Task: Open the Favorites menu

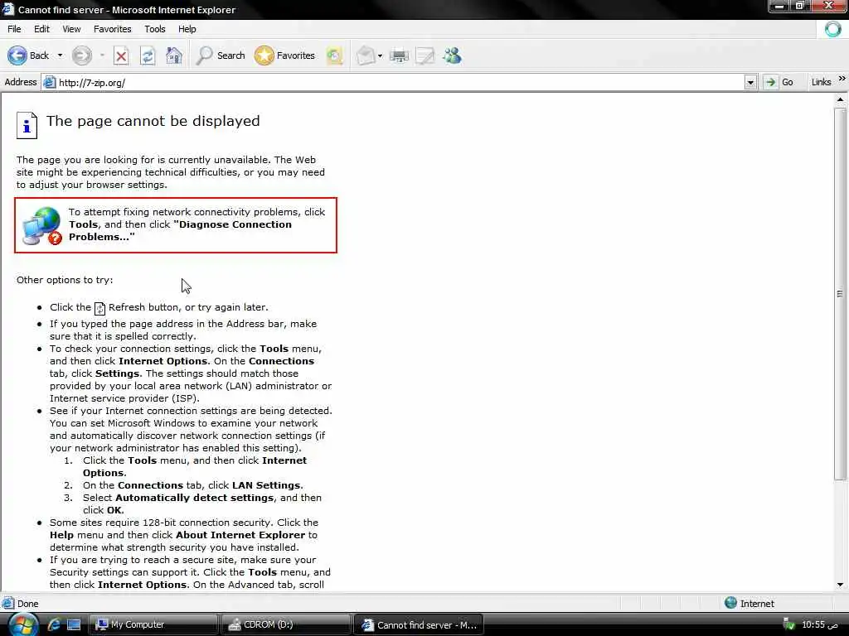Action: click(x=113, y=29)
